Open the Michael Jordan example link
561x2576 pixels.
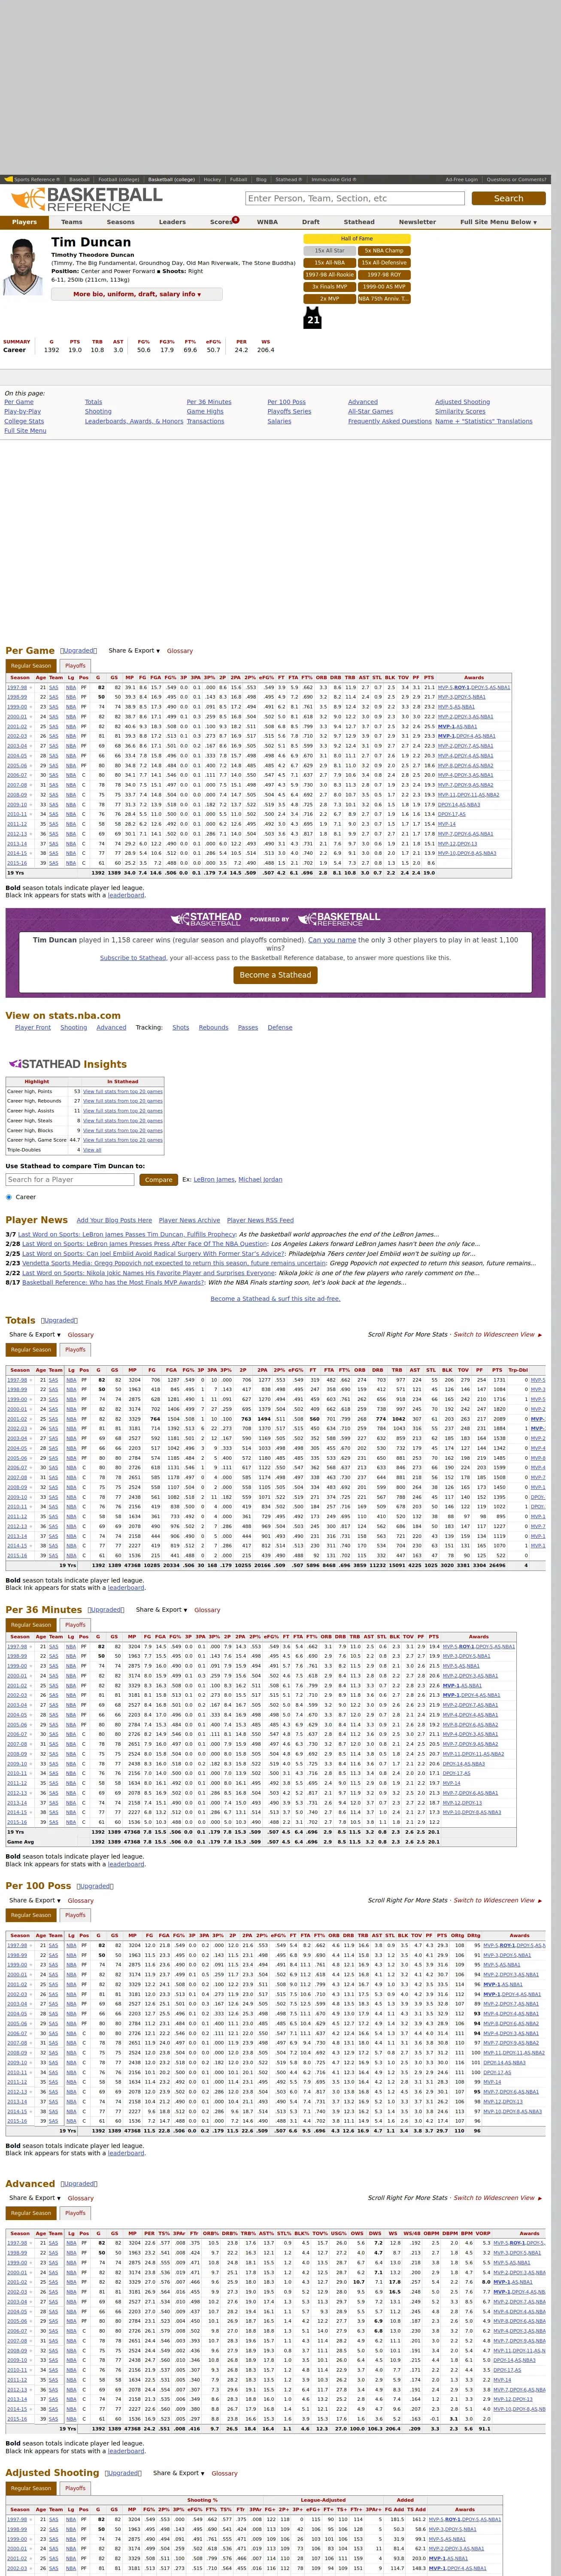pyautogui.click(x=260, y=1180)
